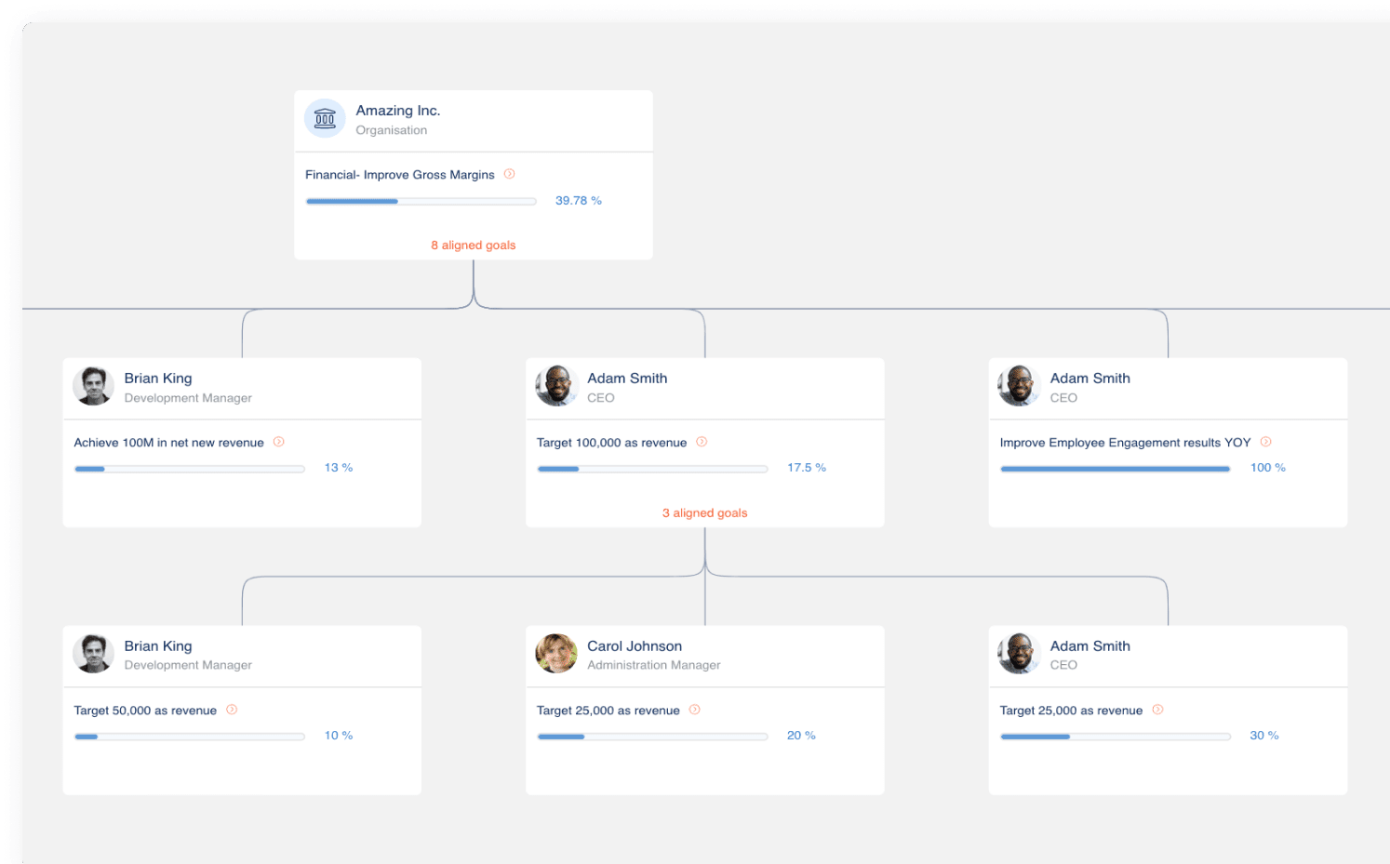
Task: Click the 17.5 % progress value
Action: (x=807, y=468)
